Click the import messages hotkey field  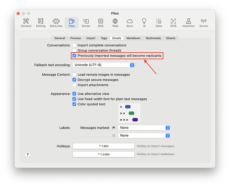point(103,146)
